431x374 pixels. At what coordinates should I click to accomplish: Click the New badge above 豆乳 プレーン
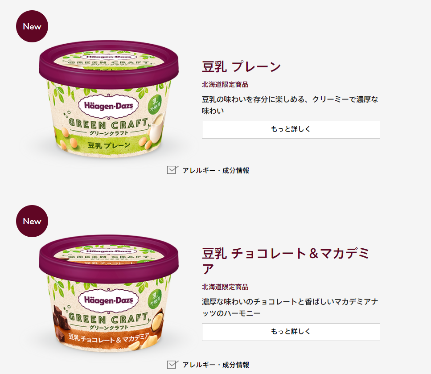32,26
